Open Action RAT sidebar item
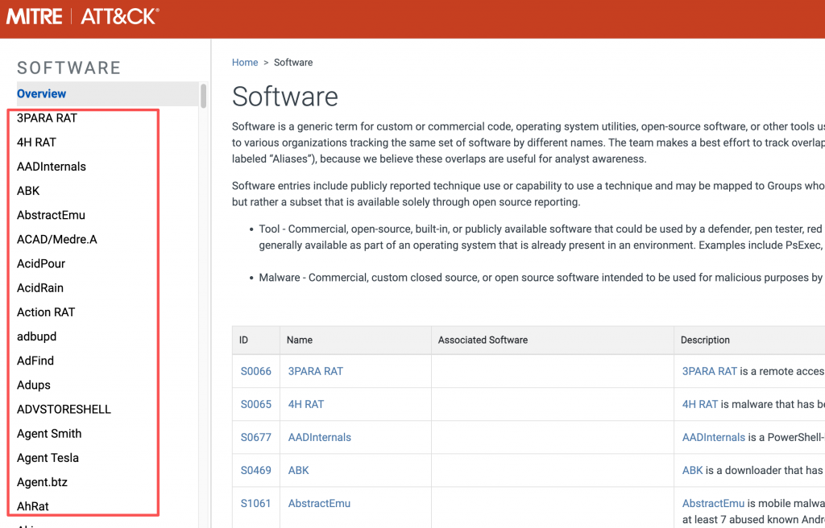The image size is (825, 528). click(x=46, y=312)
